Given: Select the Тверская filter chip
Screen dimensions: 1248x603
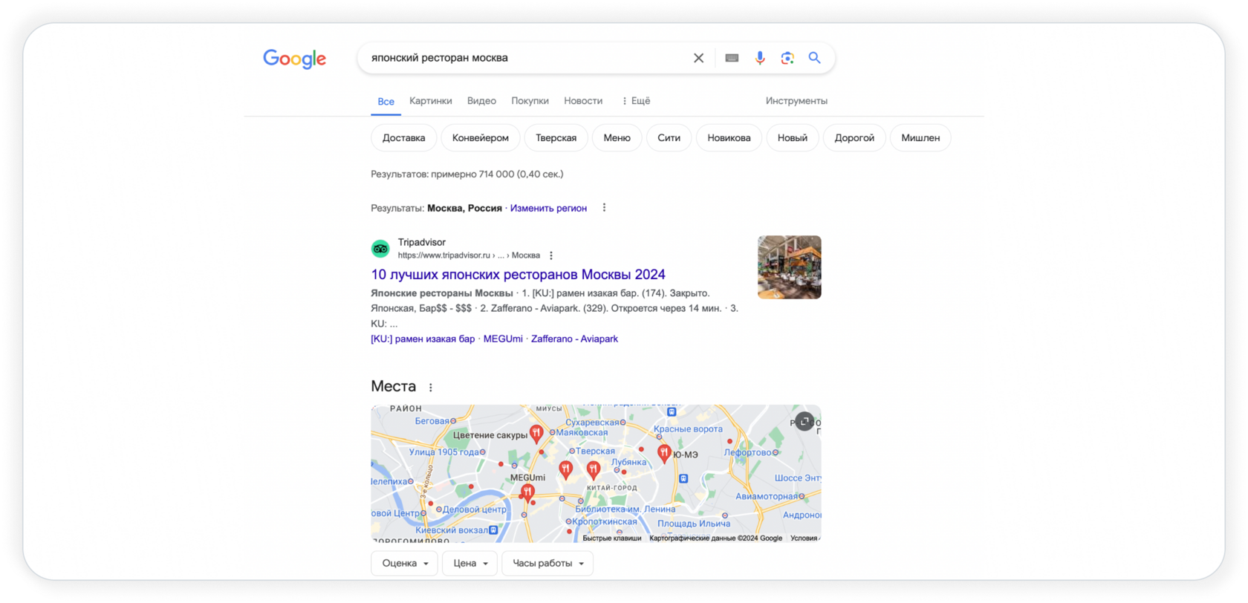Looking at the screenshot, I should 556,138.
